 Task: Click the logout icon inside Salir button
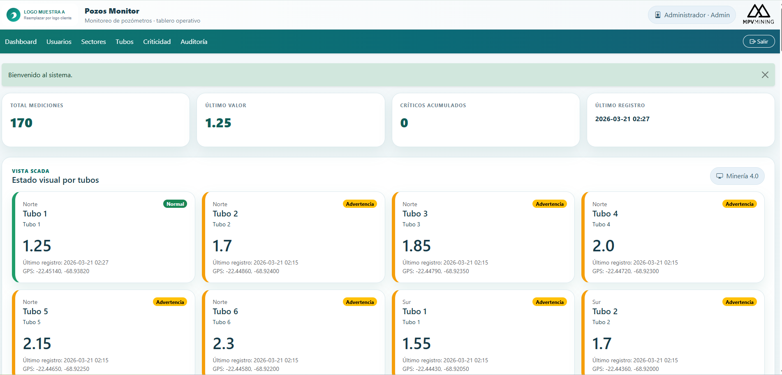(x=753, y=41)
